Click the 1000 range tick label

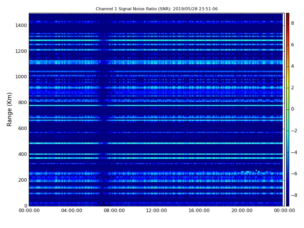click(21, 77)
